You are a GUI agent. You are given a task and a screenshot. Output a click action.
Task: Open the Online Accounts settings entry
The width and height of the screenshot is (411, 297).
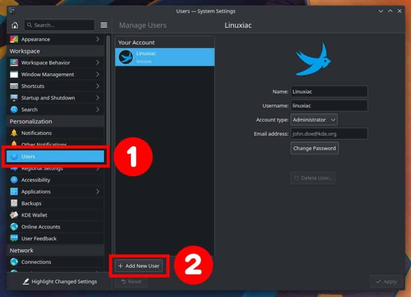click(55, 227)
